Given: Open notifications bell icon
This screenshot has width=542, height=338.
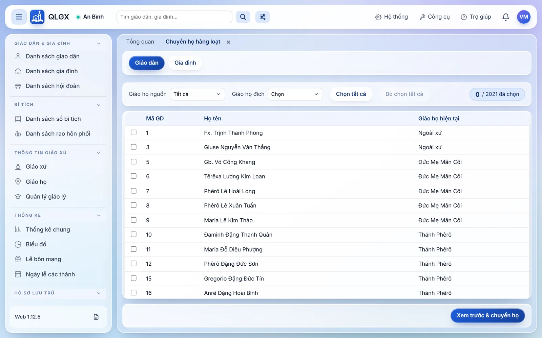Looking at the screenshot, I should click(506, 17).
